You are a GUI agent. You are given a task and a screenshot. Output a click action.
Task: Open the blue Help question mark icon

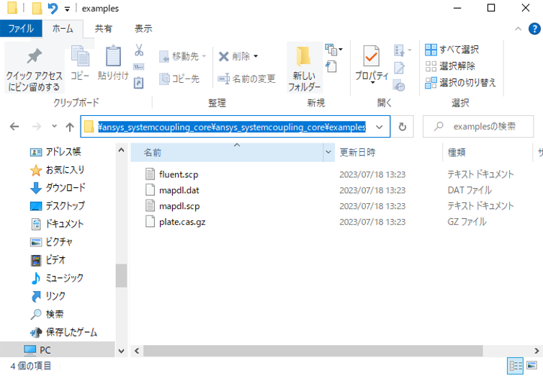[533, 29]
